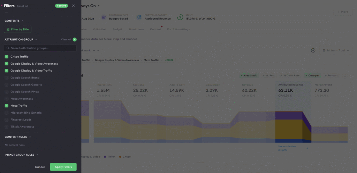The height and width of the screenshot is (173, 357).
Task: Switch to the Validation tab
Action: 99,29
